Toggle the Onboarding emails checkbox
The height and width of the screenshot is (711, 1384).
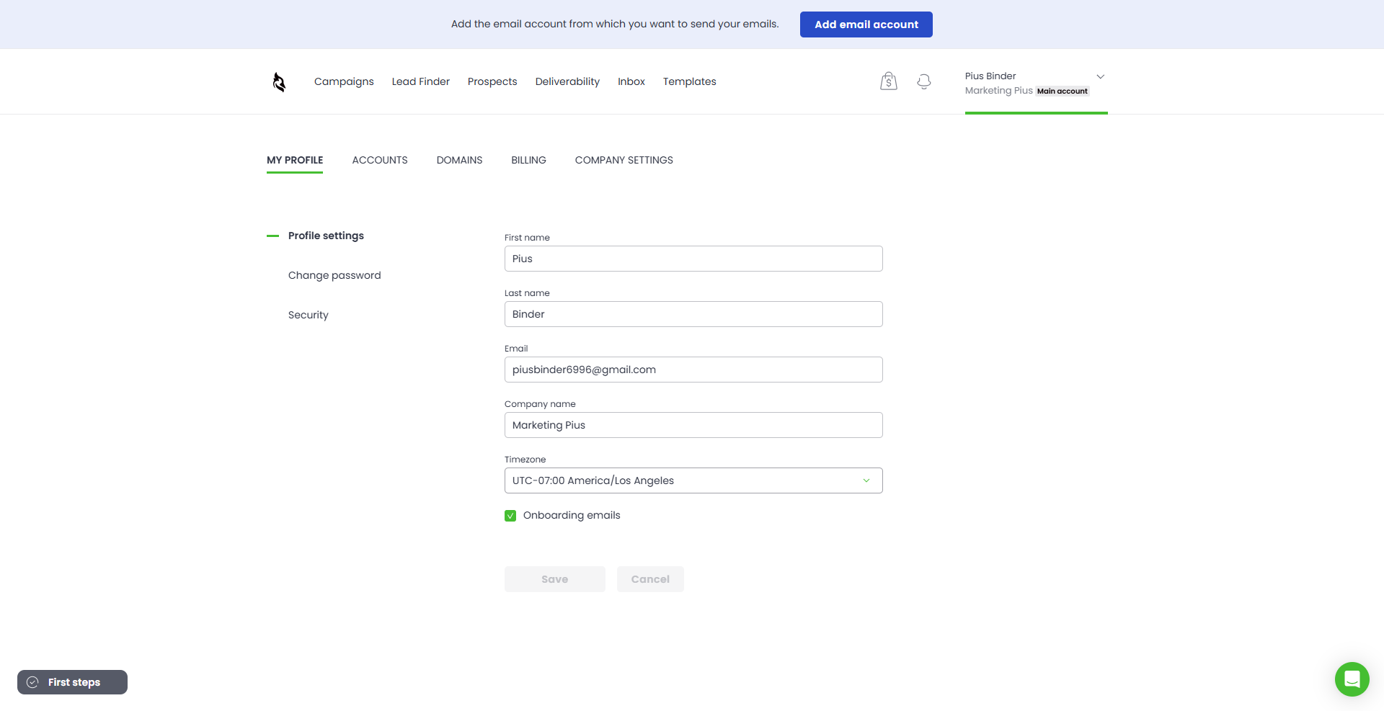(510, 516)
